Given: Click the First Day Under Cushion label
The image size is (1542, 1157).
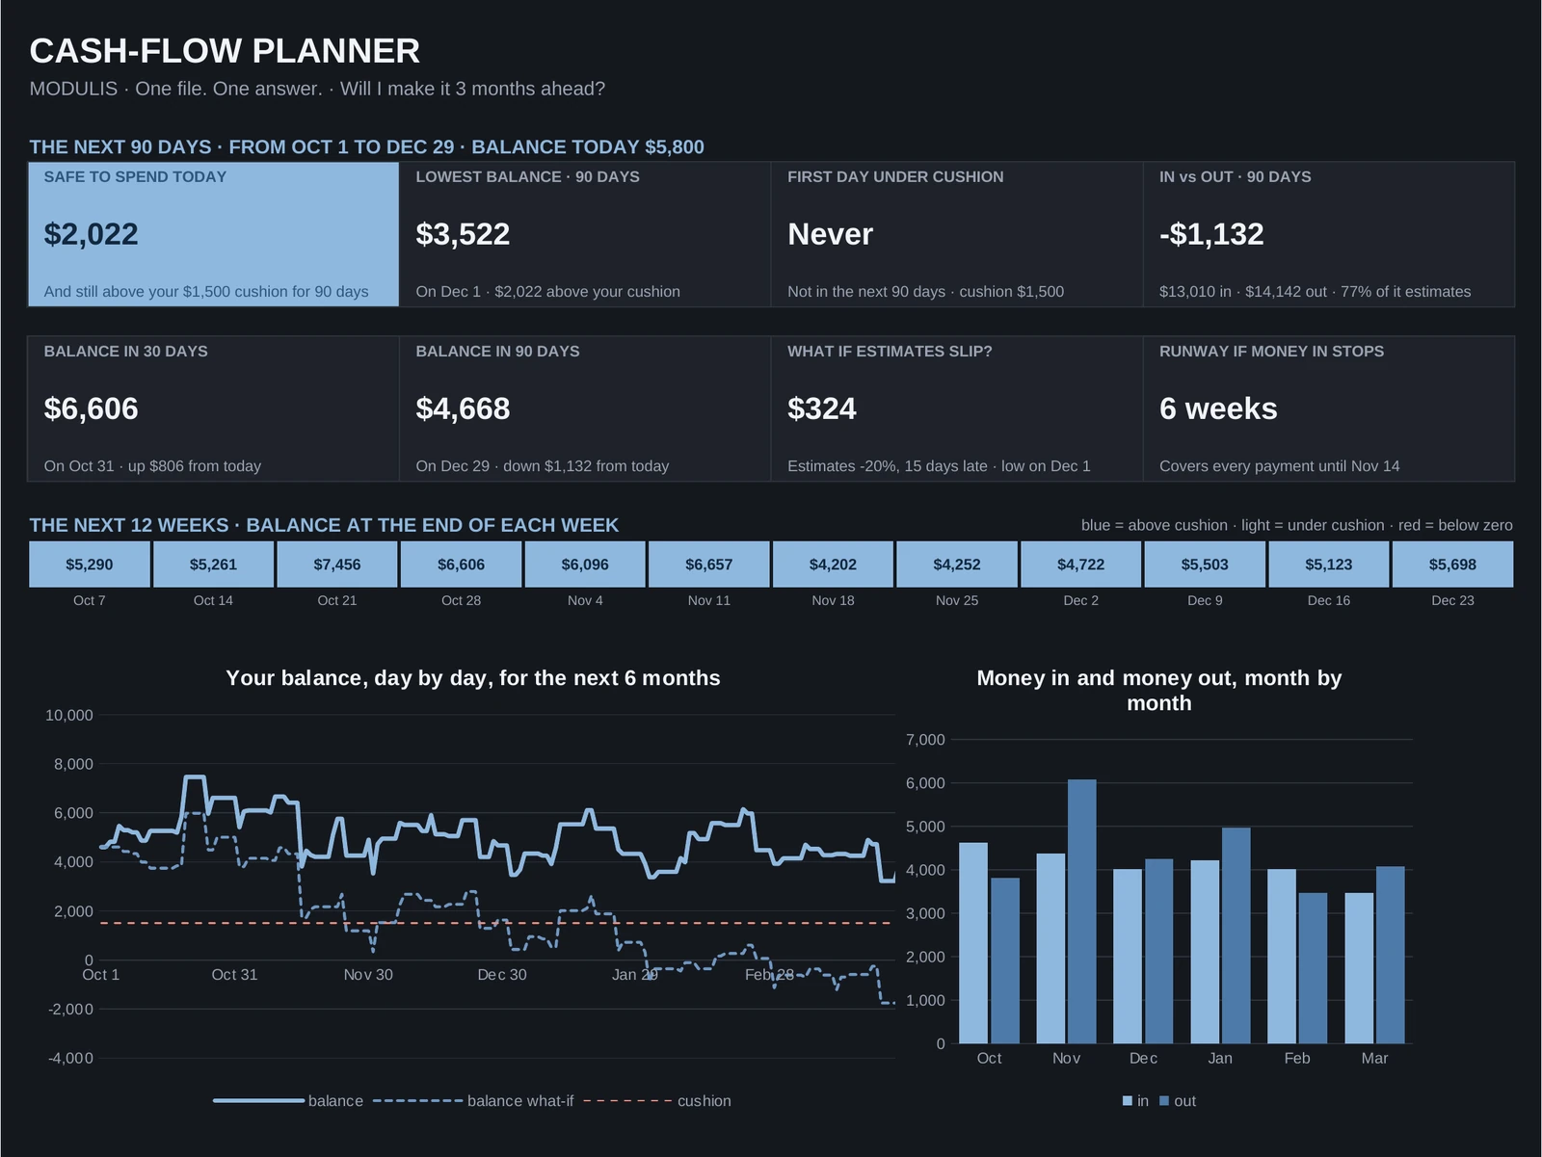Looking at the screenshot, I should tap(895, 177).
